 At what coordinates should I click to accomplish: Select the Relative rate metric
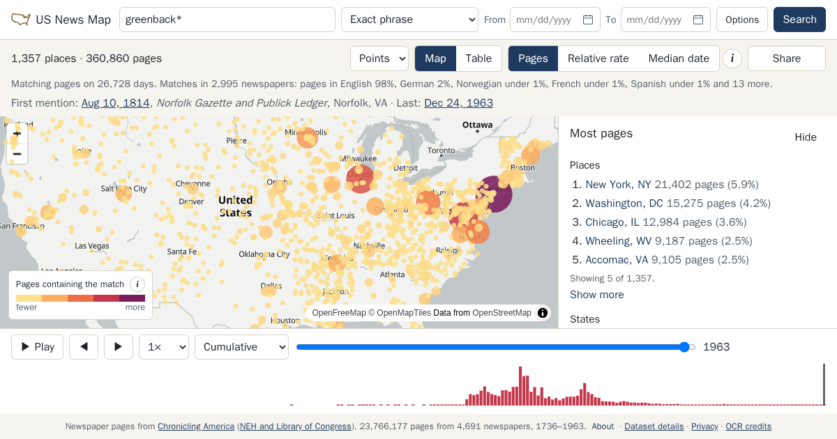(x=598, y=59)
